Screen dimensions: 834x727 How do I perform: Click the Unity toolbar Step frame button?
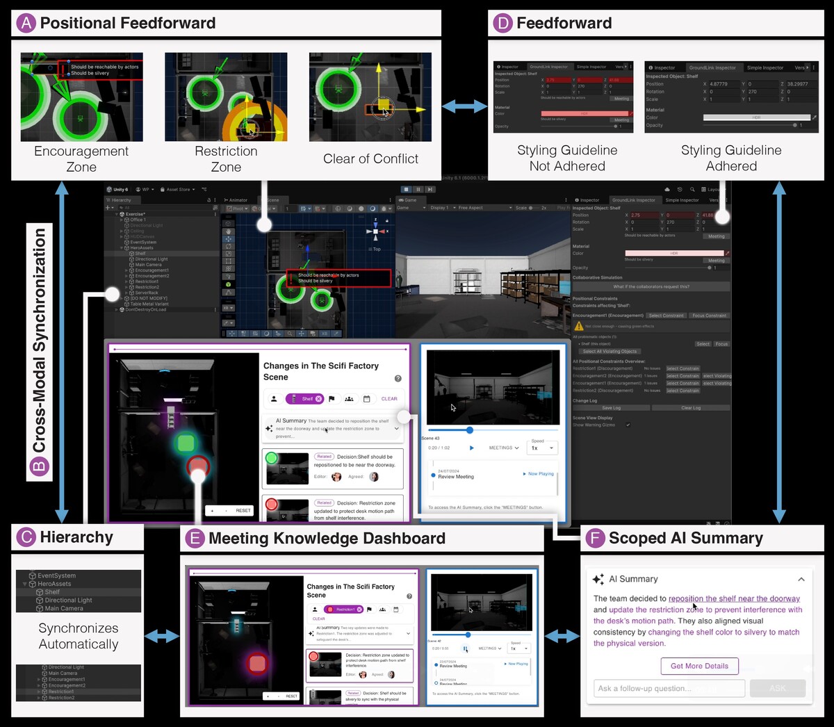click(430, 189)
